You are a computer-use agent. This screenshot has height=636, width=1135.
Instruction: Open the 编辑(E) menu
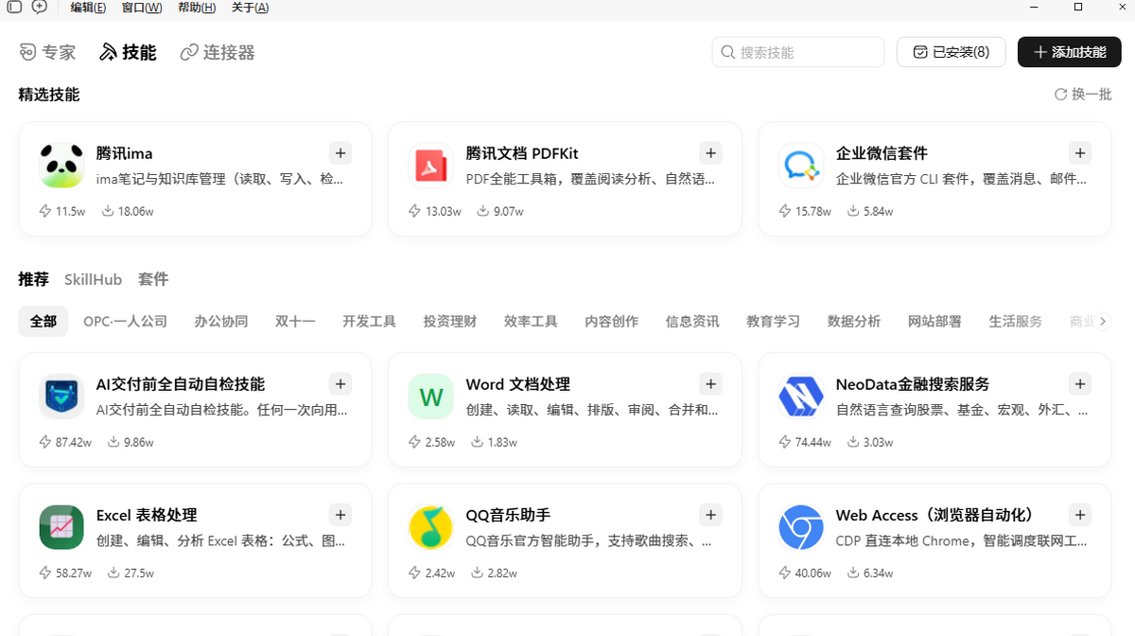tap(88, 8)
